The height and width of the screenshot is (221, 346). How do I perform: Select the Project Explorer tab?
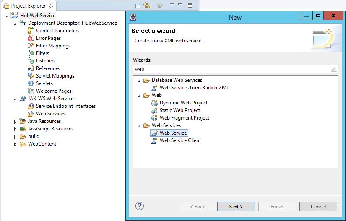coord(29,6)
